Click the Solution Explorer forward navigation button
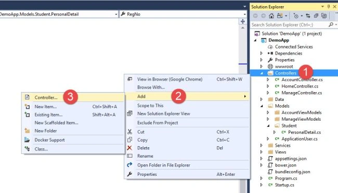This screenshot has height=193, width=338. (264, 16)
